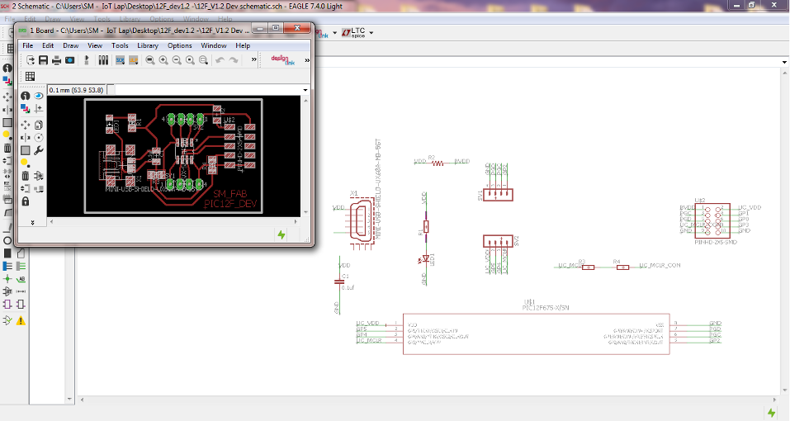
Task: Select the PIC12F675 chip symbol in schematic
Action: [536, 333]
